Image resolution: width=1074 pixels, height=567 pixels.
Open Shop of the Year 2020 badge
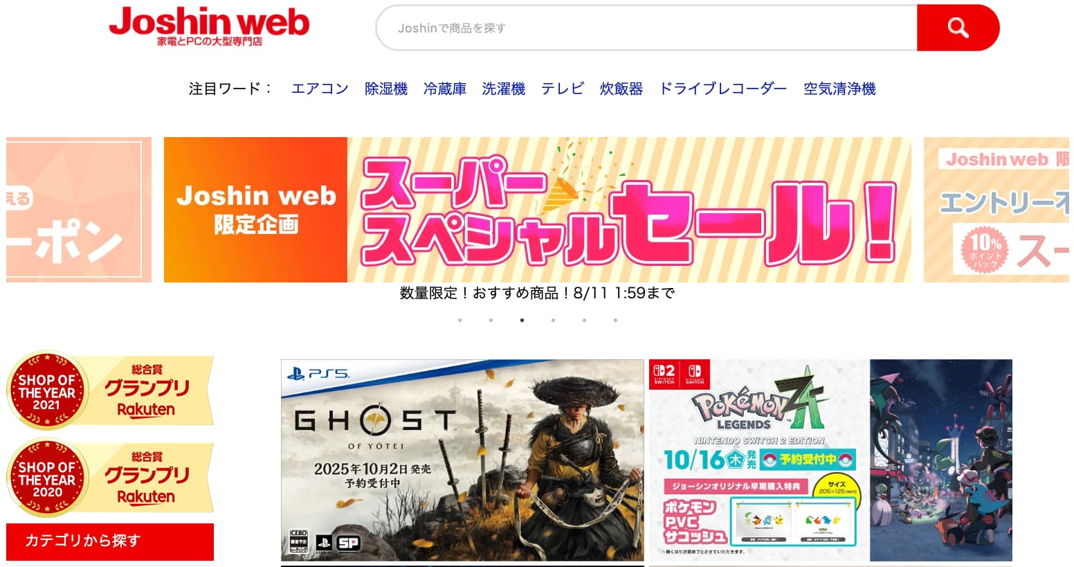110,478
